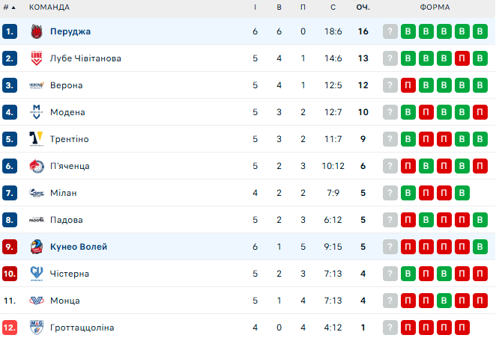
Task: Click the Кунео Волей team logo
Action: coord(36,247)
